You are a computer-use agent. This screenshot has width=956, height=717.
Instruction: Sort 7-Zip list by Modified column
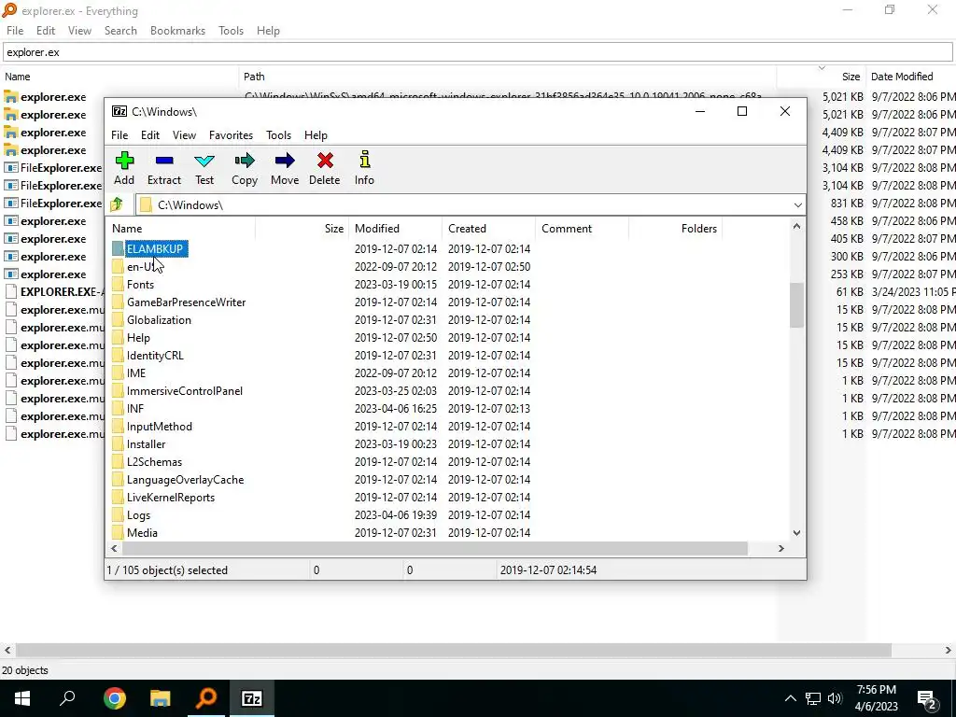pyautogui.click(x=396, y=229)
